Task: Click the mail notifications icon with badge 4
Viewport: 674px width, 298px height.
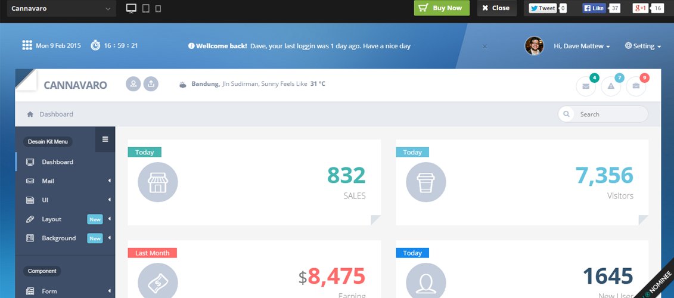Action: coord(586,86)
